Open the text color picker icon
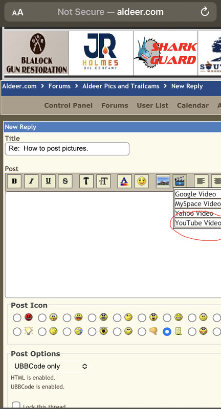This screenshot has width=221, height=409. pos(124,181)
